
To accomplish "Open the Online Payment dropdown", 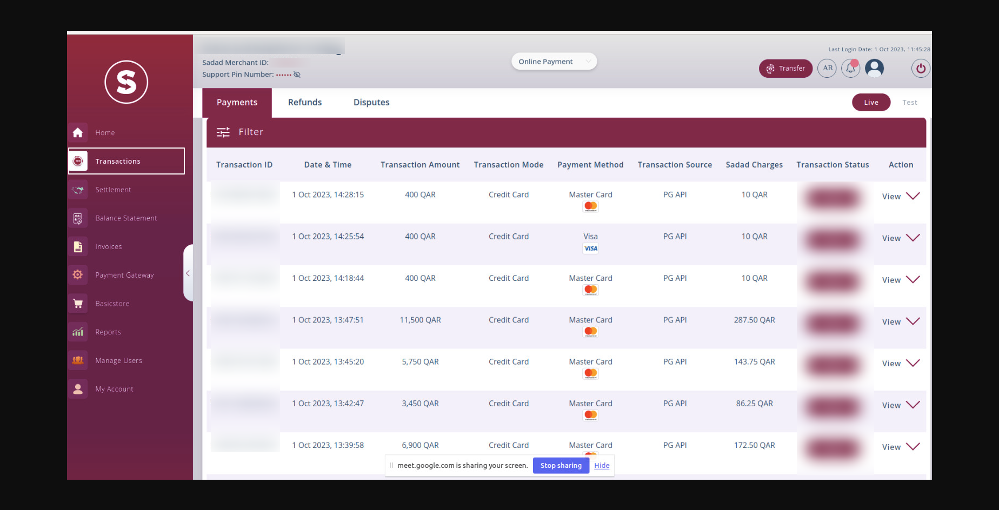I will (554, 62).
